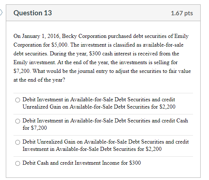Flag Question 13 using the left-edge marker icon
Image resolution: width=209 pixels, height=180 pixels.
(x=1, y=12)
